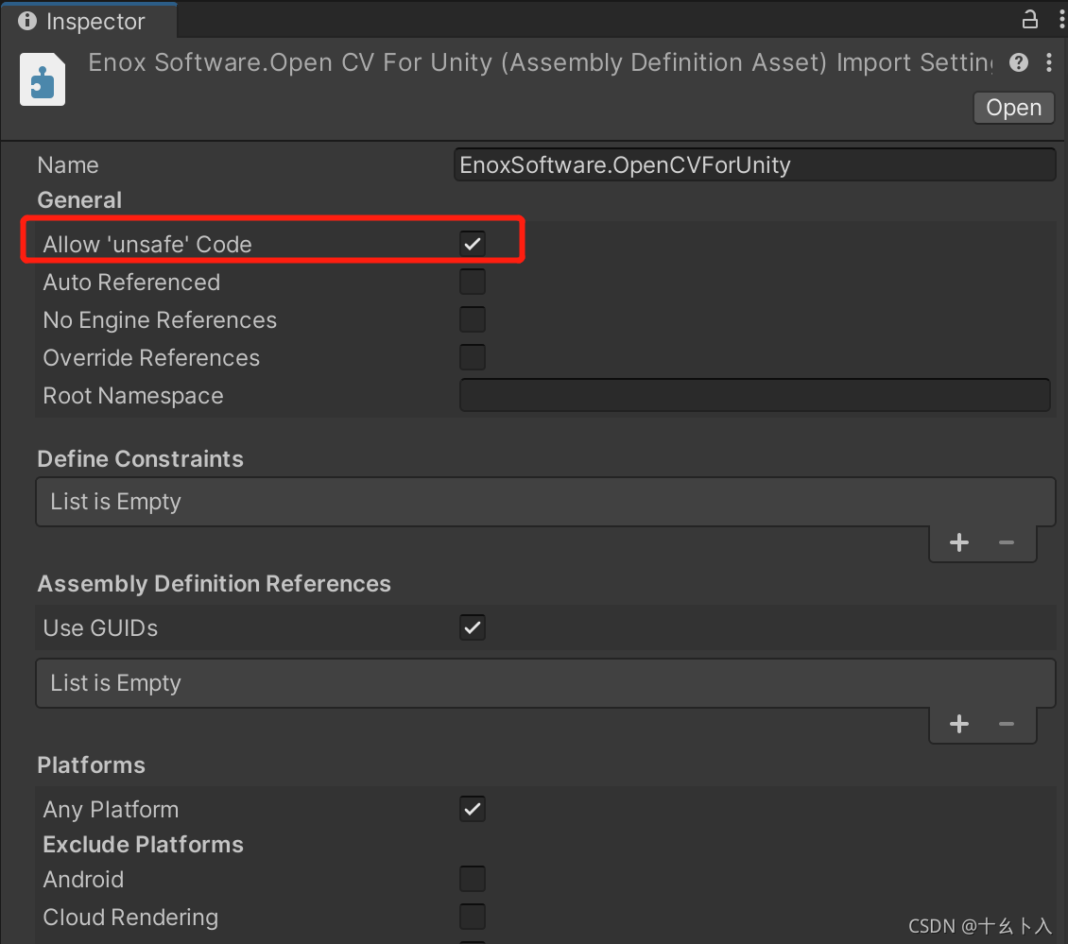Add an Assembly Definition Reference
The width and height of the screenshot is (1068, 944).
tap(958, 724)
